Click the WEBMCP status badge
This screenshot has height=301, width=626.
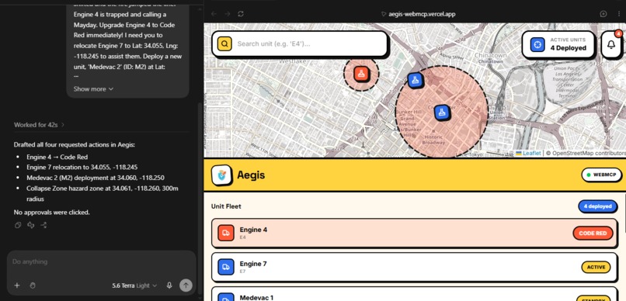pyautogui.click(x=602, y=175)
